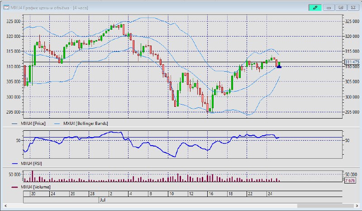Click the date 10 on time axis

click(x=171, y=194)
